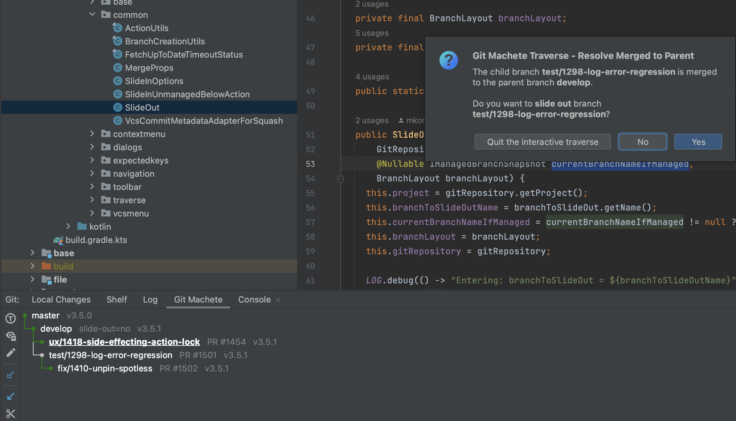Open the machete file for editing

click(x=11, y=353)
